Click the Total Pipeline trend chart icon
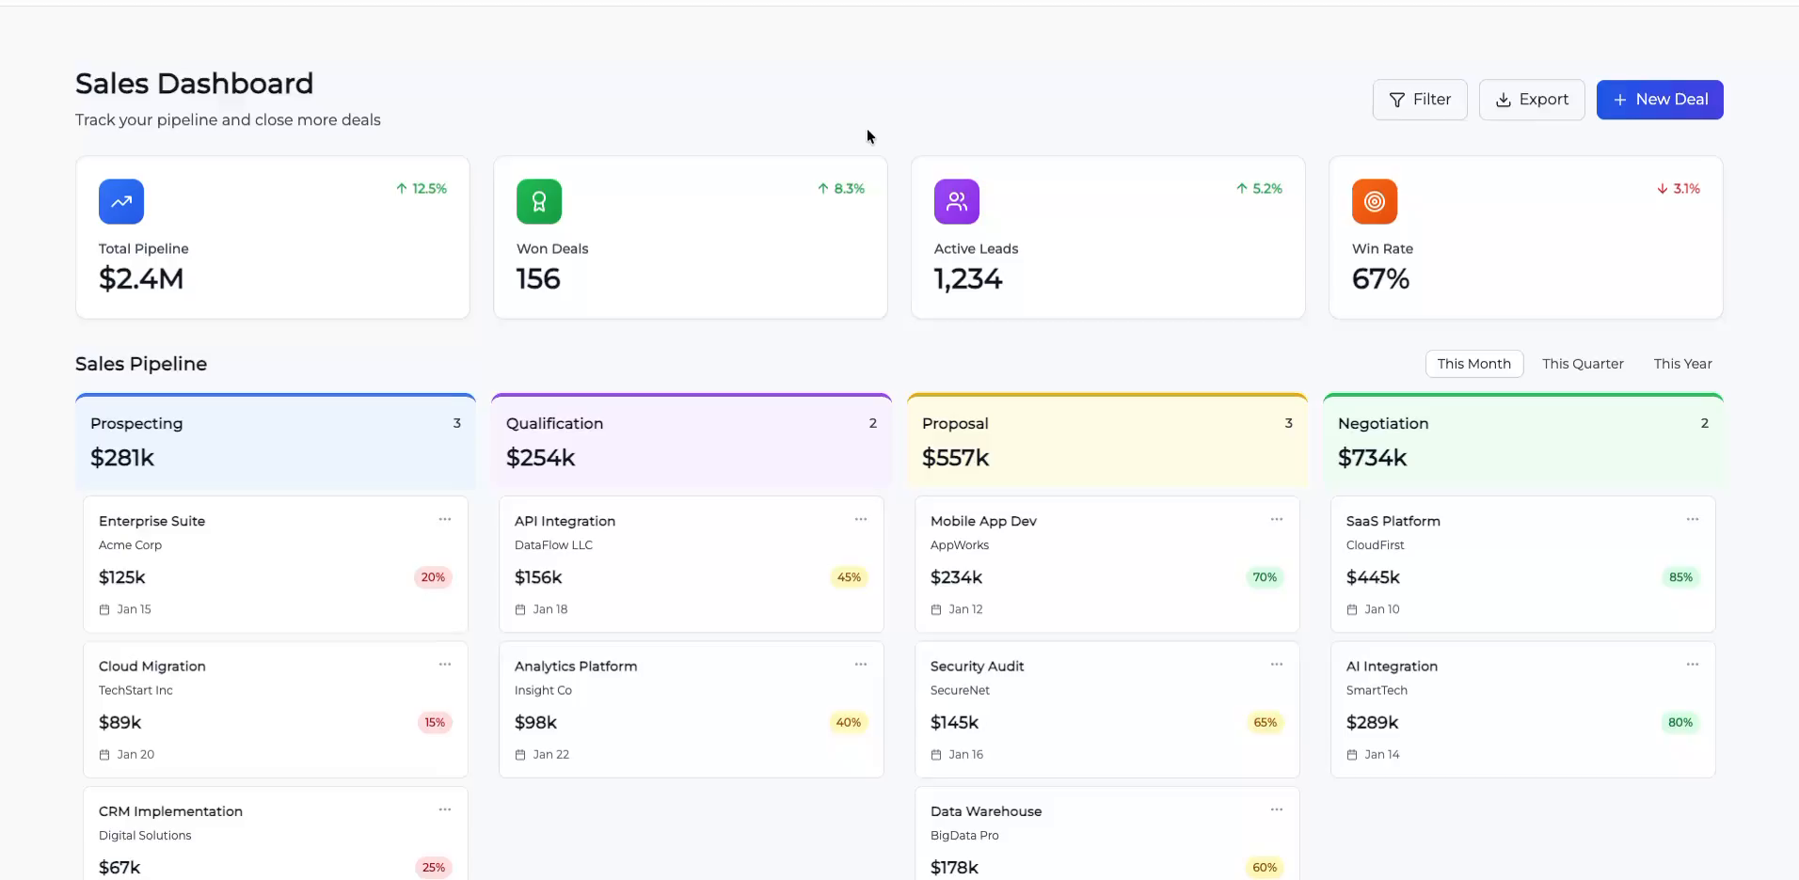The image size is (1799, 880). [x=120, y=200]
